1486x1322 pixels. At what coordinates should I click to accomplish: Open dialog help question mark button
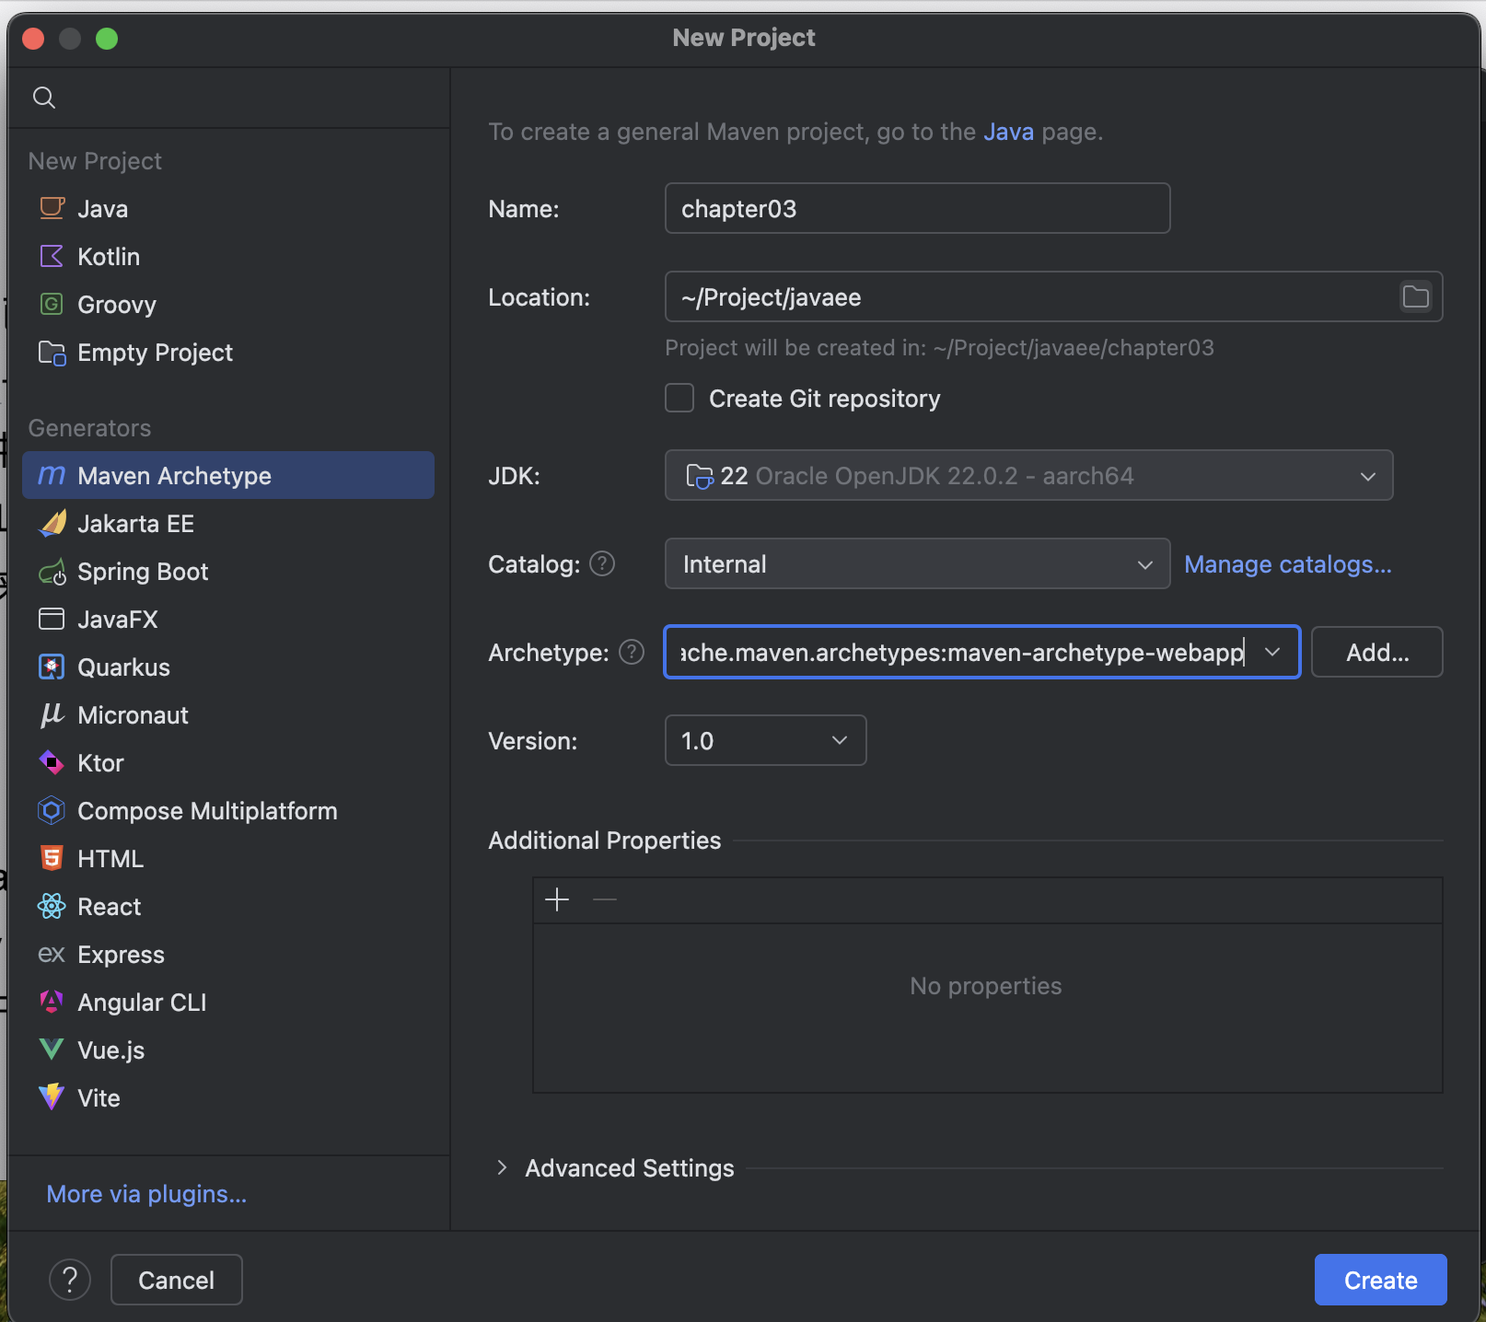(70, 1280)
